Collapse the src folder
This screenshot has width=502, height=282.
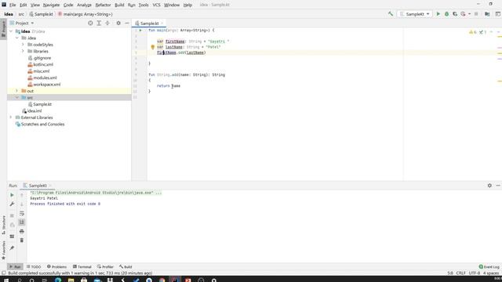coord(17,97)
